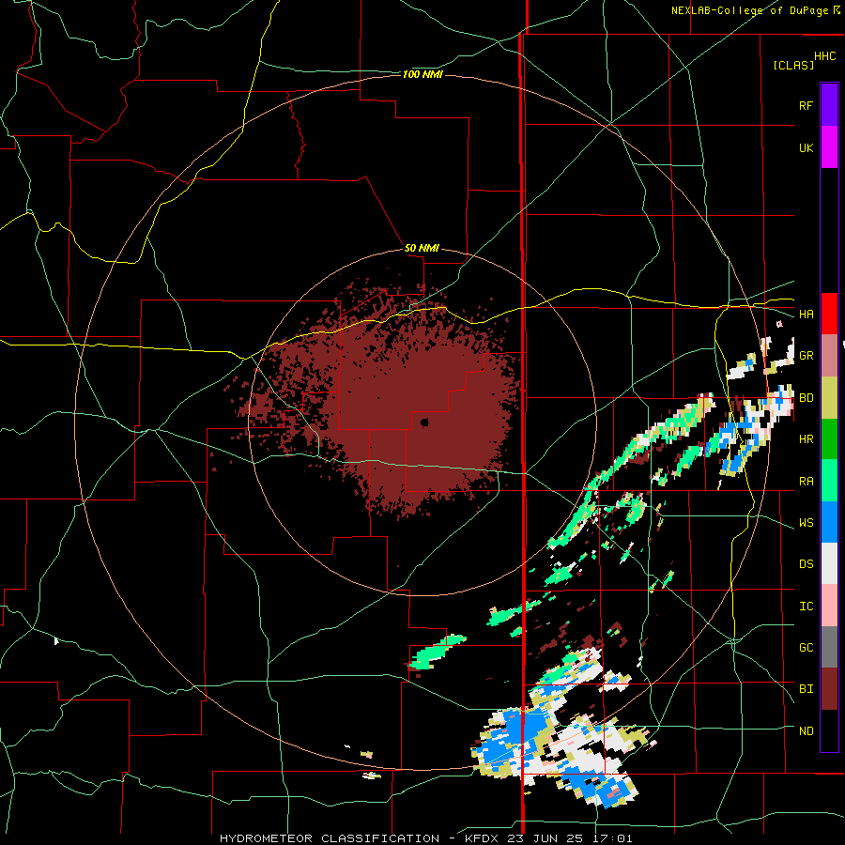Click the WS blue legend swatch
The image size is (845, 845).
[829, 522]
